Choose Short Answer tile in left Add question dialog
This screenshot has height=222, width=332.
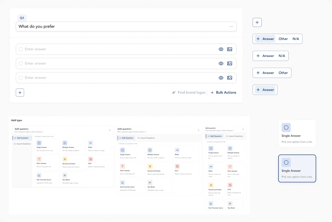[x=47, y=162]
